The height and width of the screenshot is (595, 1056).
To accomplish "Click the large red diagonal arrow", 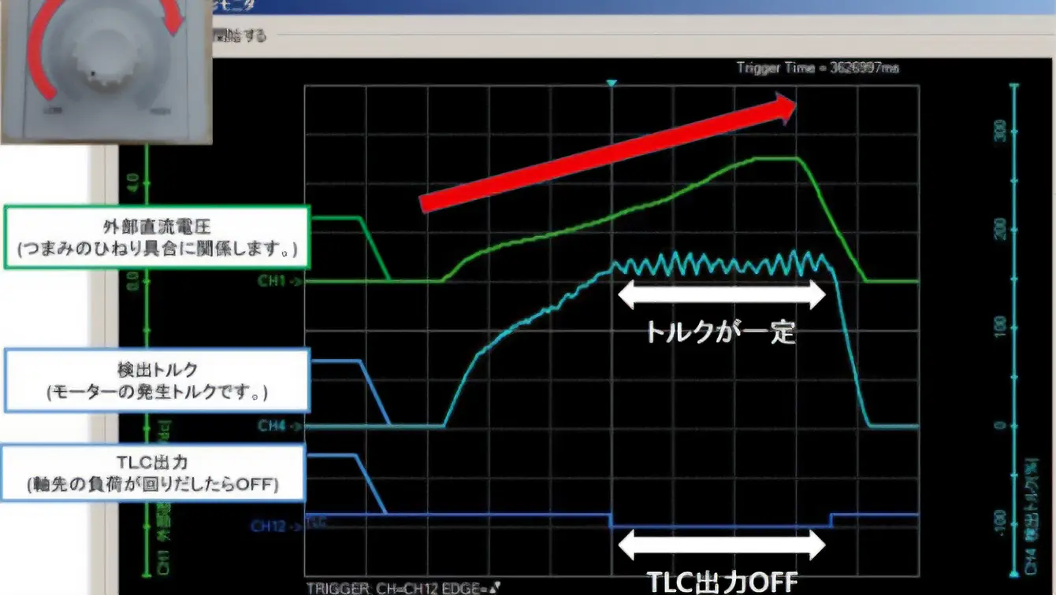I will 608,153.
